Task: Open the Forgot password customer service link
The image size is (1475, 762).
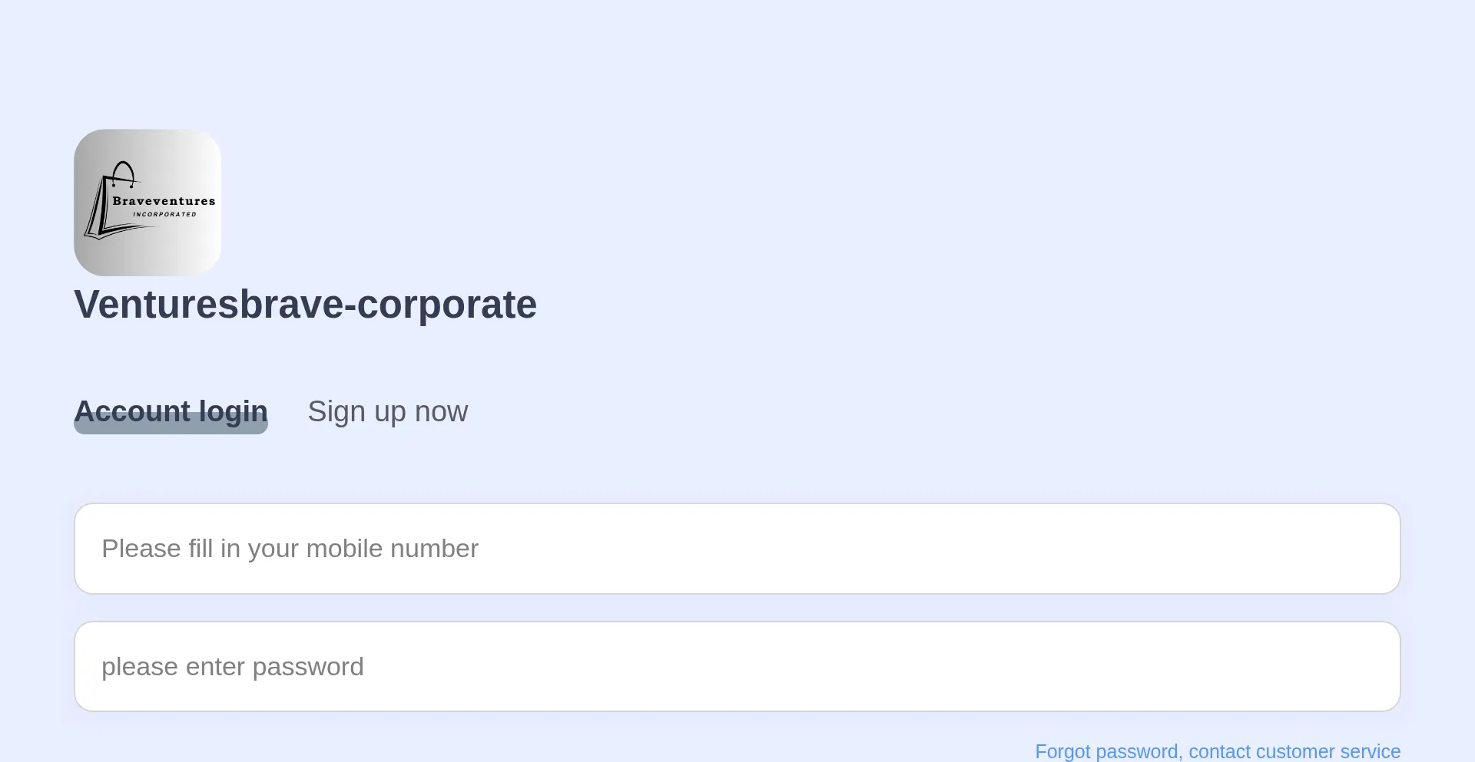Action: coord(1218,751)
